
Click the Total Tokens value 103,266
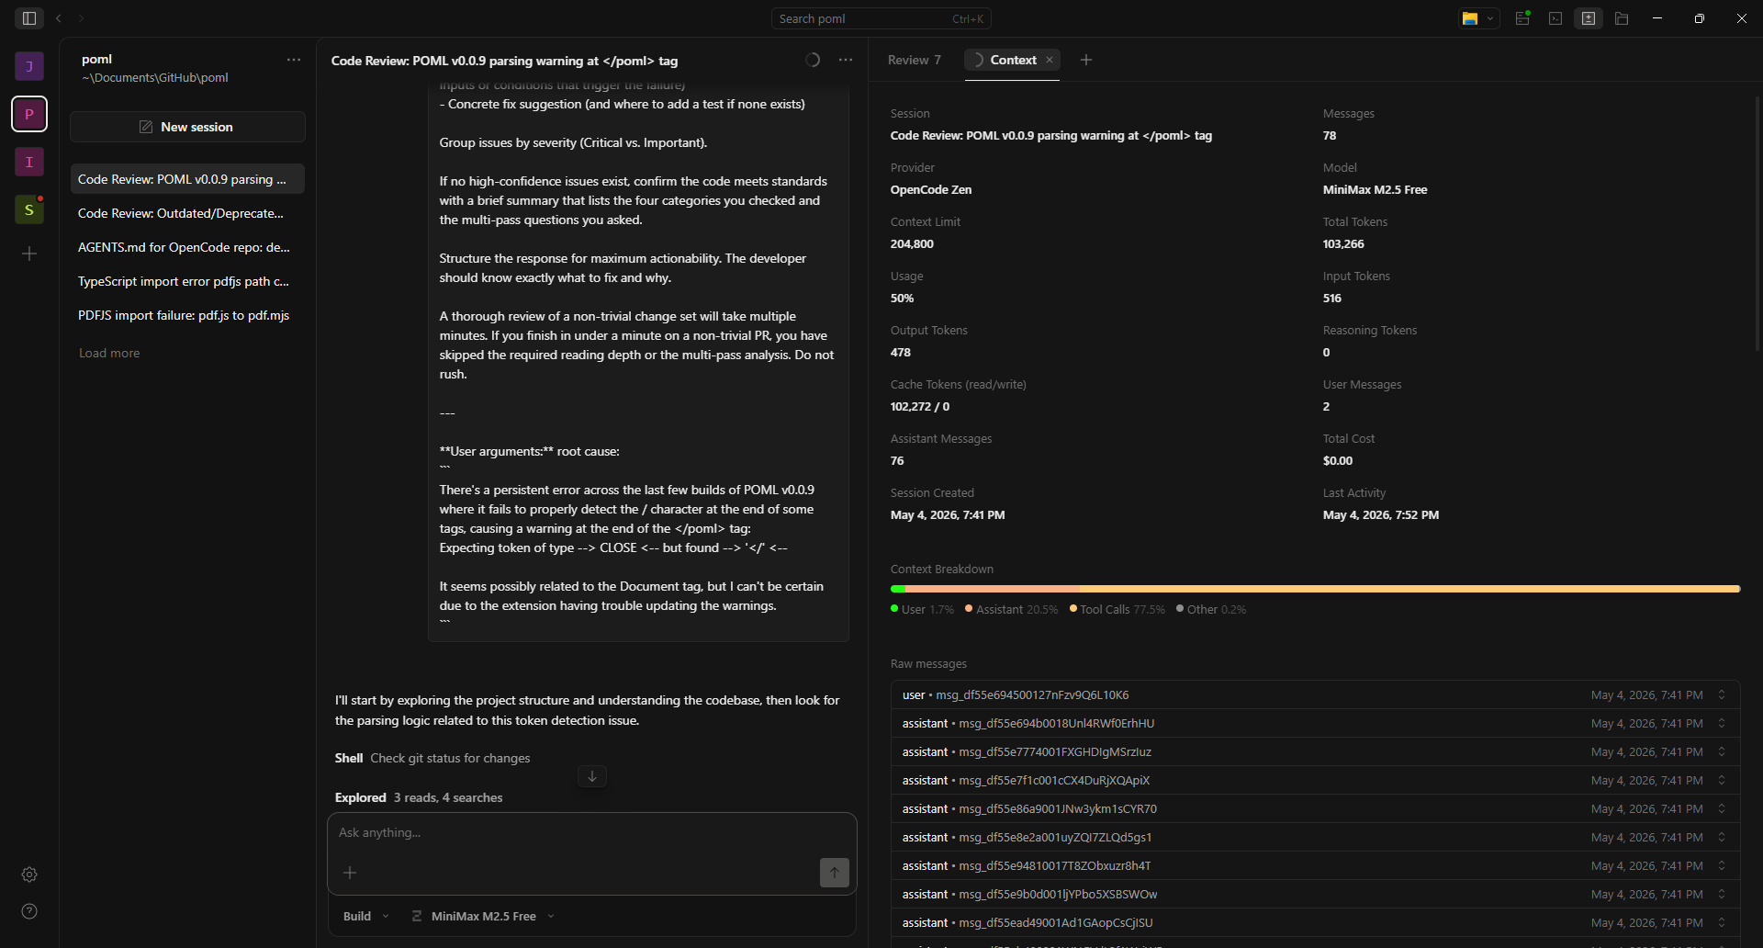1343,244
